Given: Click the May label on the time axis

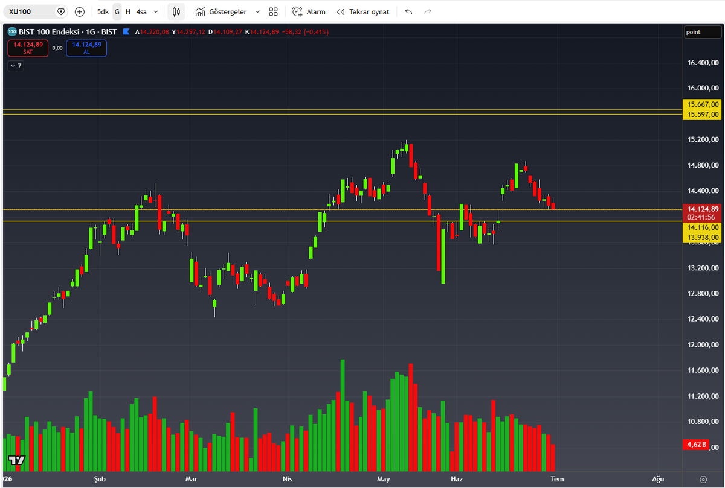Looking at the screenshot, I should [x=384, y=479].
